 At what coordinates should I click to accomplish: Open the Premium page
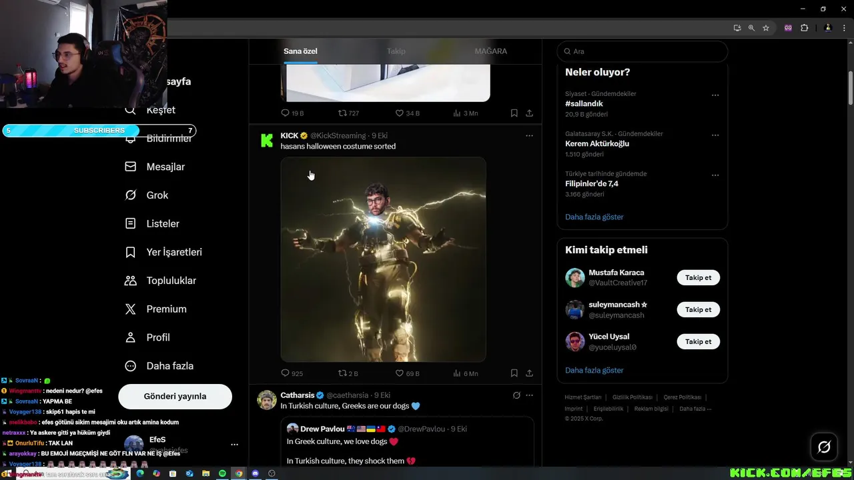(x=155, y=309)
